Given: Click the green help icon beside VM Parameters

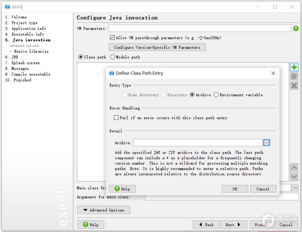Looking at the screenshot, I should coord(296,29).
